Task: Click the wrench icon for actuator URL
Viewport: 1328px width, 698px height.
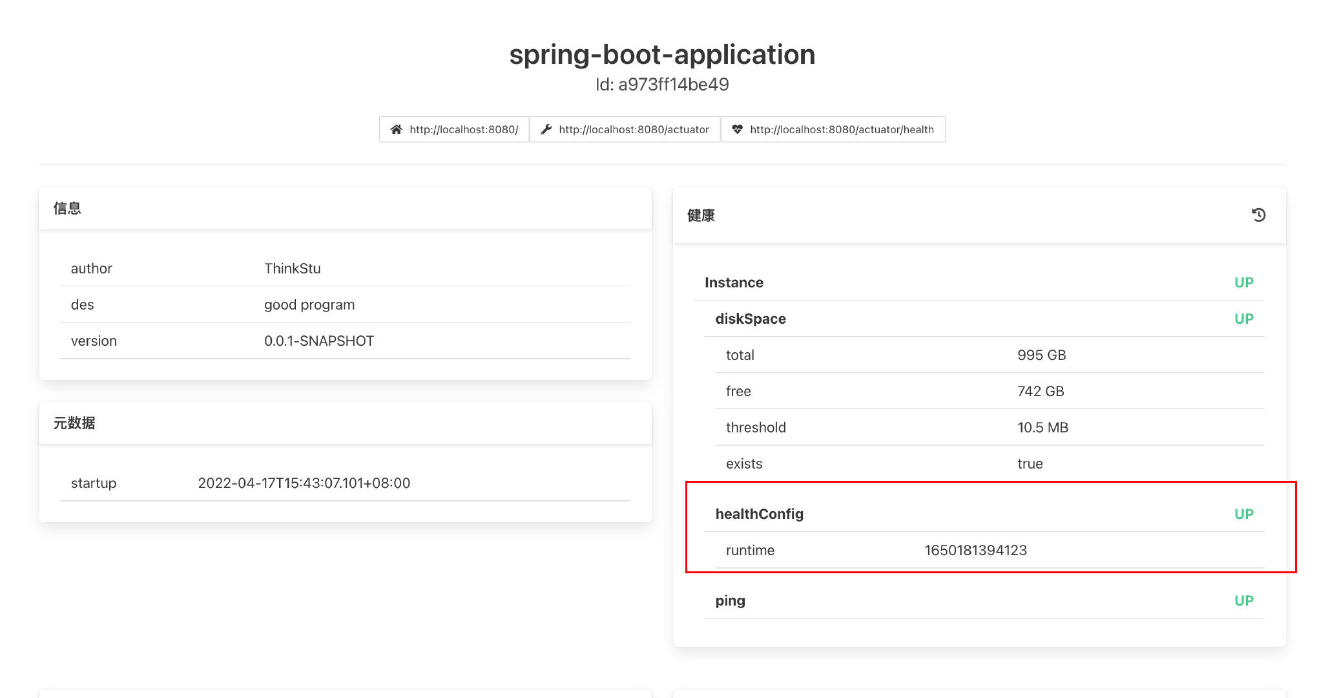Action: coord(546,129)
